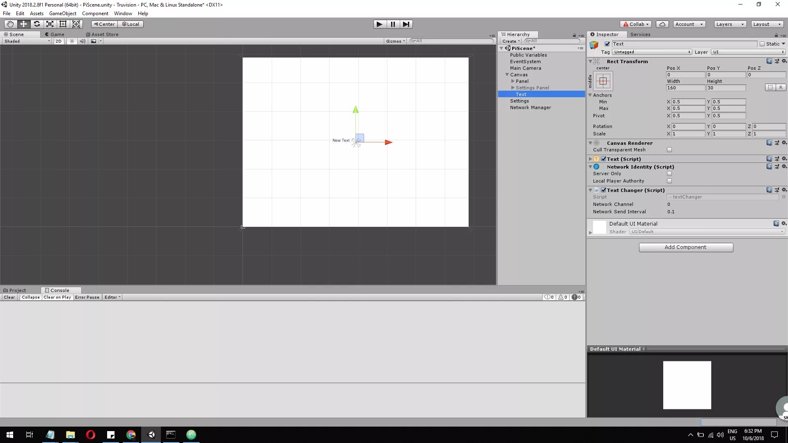788x443 pixels.
Task: Toggle scene effects image icon
Action: pyautogui.click(x=94, y=41)
